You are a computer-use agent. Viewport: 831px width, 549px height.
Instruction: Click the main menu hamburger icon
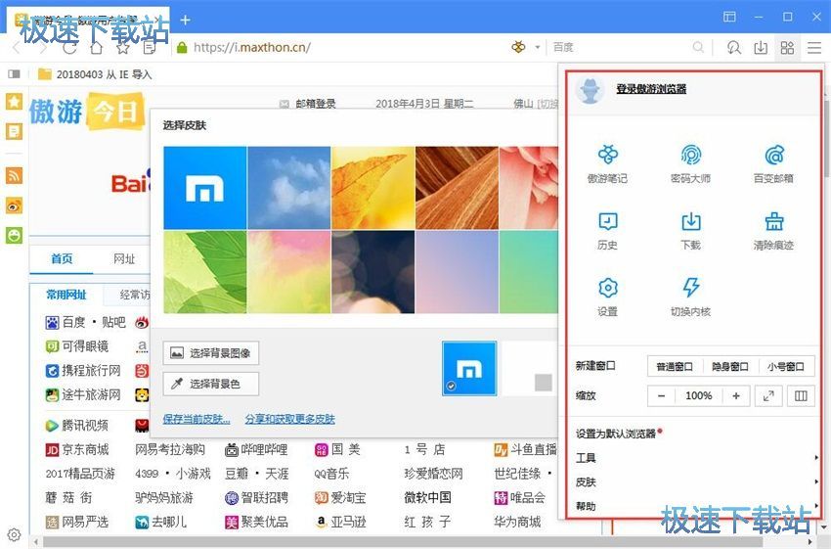(x=814, y=48)
